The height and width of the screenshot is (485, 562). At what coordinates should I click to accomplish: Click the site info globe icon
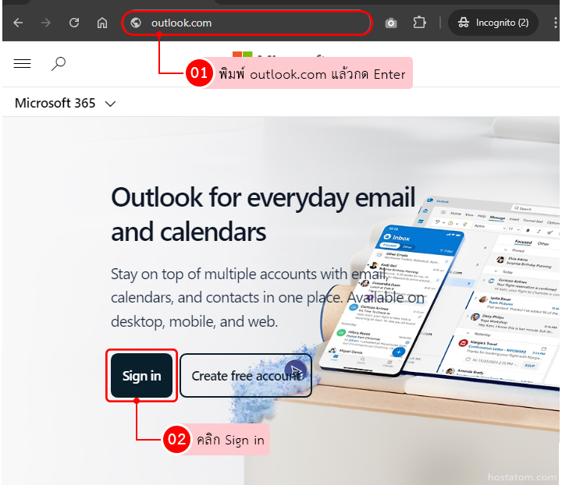pyautogui.click(x=136, y=23)
